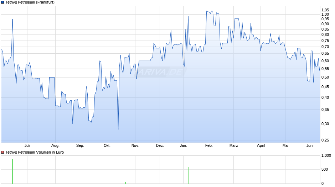This screenshot has height=187, width=335.
Task: Click the 0,60 price axis value
Action: (325, 61)
